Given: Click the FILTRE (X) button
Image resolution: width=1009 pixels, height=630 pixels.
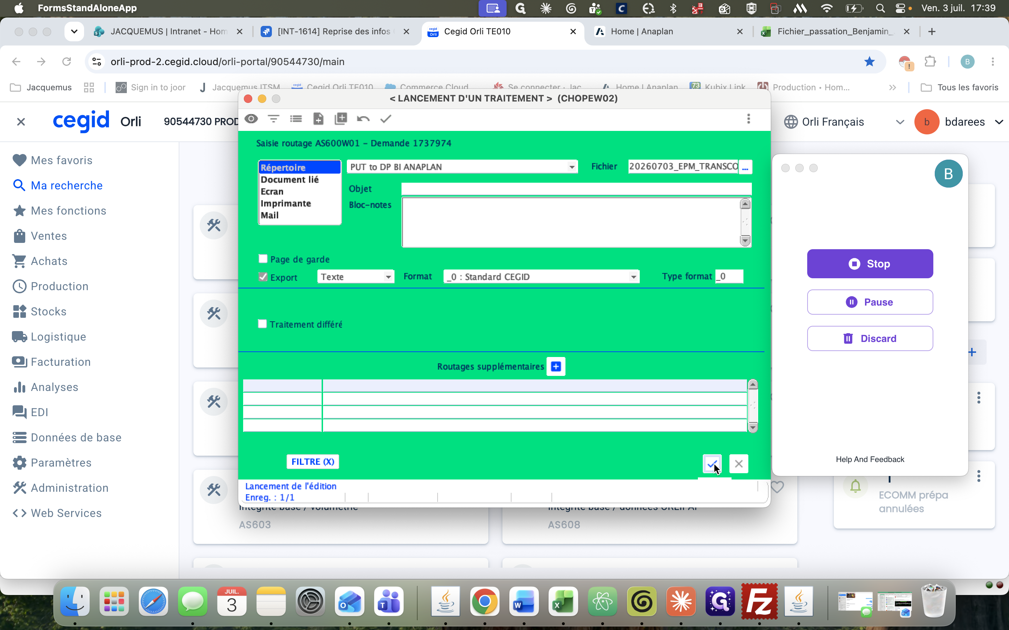Looking at the screenshot, I should click(313, 462).
